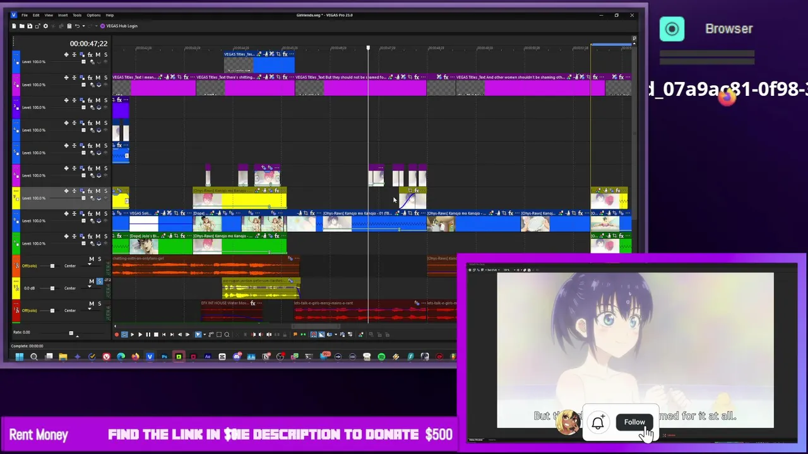The image size is (808, 454).
Task: Click the Paste clipboard icon in the toolbar
Action: click(x=69, y=26)
